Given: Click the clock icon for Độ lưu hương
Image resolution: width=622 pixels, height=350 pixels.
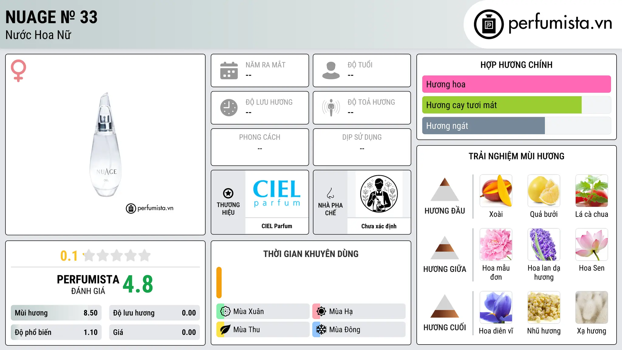Looking at the screenshot, I should (229, 108).
